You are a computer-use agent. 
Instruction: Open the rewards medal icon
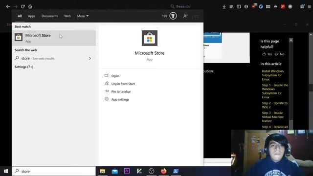coord(173,16)
